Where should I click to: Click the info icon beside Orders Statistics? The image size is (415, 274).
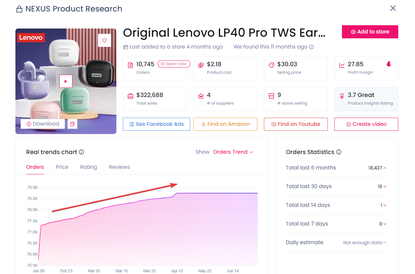point(339,152)
